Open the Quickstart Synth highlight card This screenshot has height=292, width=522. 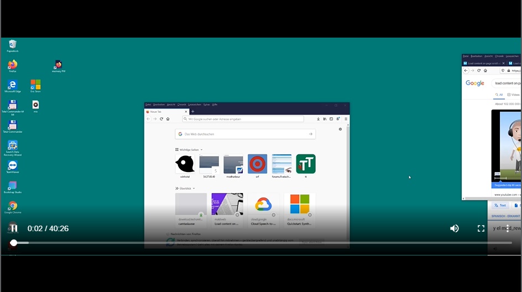click(300, 210)
